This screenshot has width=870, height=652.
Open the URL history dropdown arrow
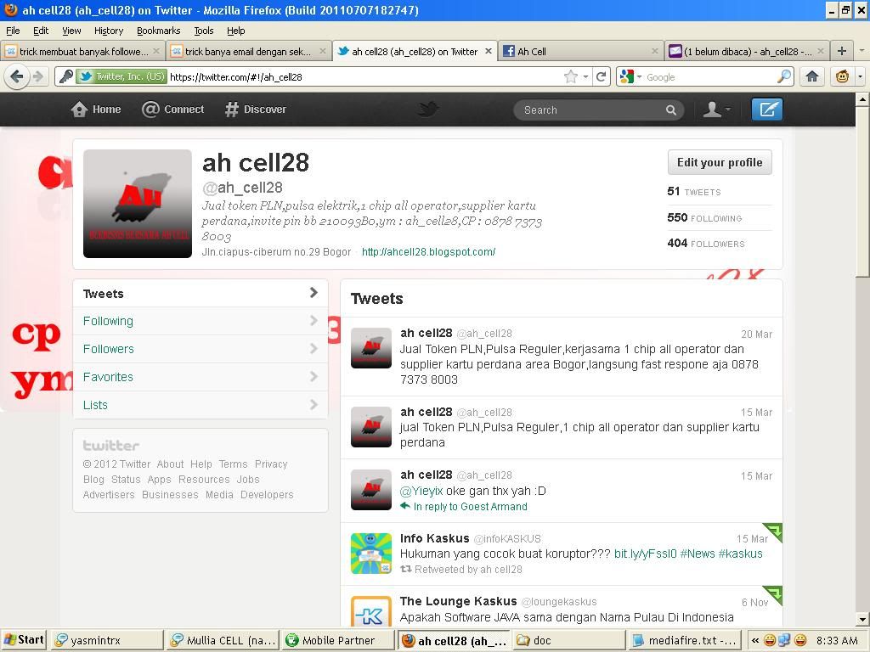(x=586, y=76)
